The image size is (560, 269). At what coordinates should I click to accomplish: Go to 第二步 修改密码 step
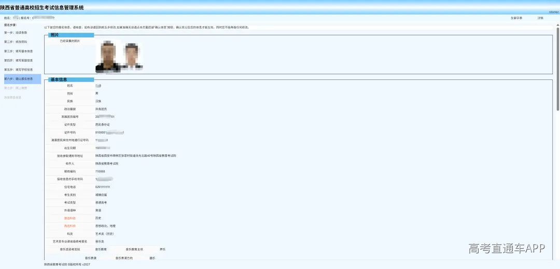coord(16,42)
